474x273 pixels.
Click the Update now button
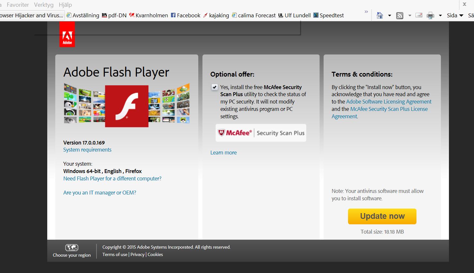[382, 216]
